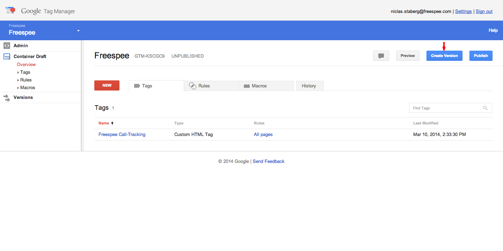Click the Versions arrows icon
The width and height of the screenshot is (503, 251).
[x=7, y=98]
